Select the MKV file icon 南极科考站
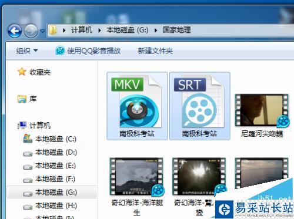The height and width of the screenshot is (219, 294). [137, 102]
